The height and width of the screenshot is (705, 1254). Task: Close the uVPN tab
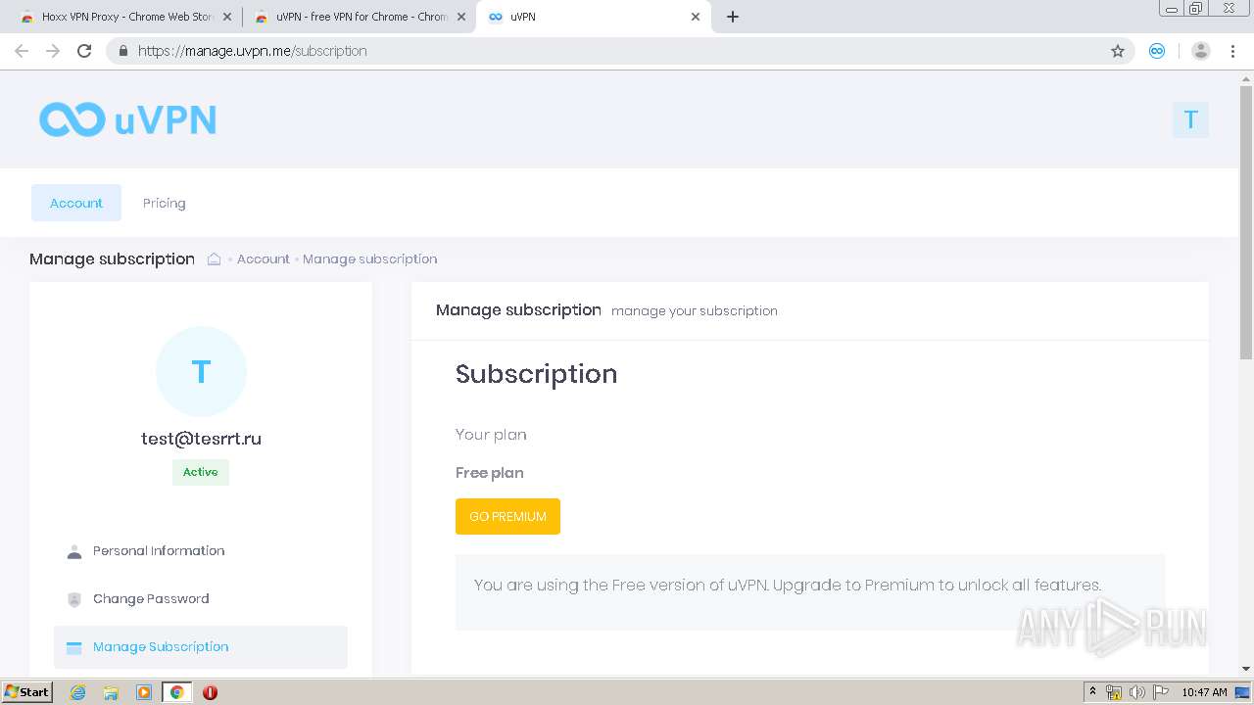[696, 17]
